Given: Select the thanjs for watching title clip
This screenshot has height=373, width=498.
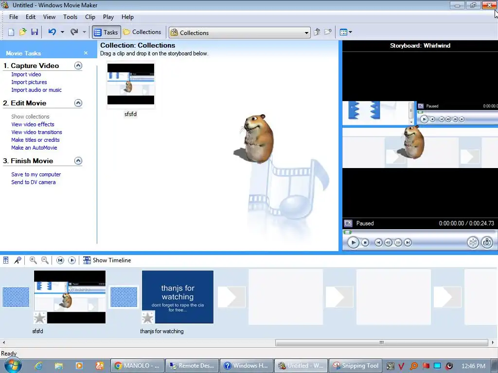Looking at the screenshot, I should click(x=178, y=297).
